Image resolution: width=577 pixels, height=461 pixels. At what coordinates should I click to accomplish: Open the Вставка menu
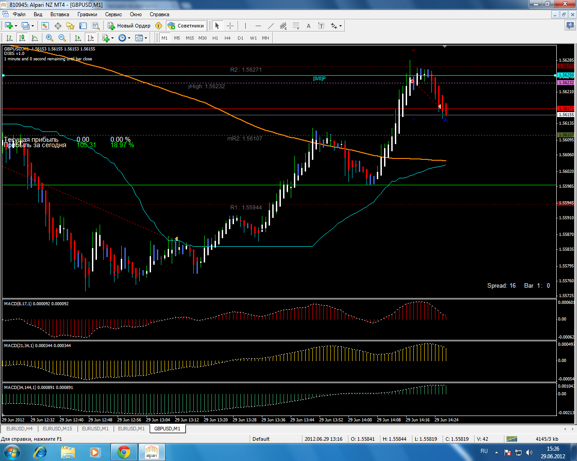[x=60, y=14]
